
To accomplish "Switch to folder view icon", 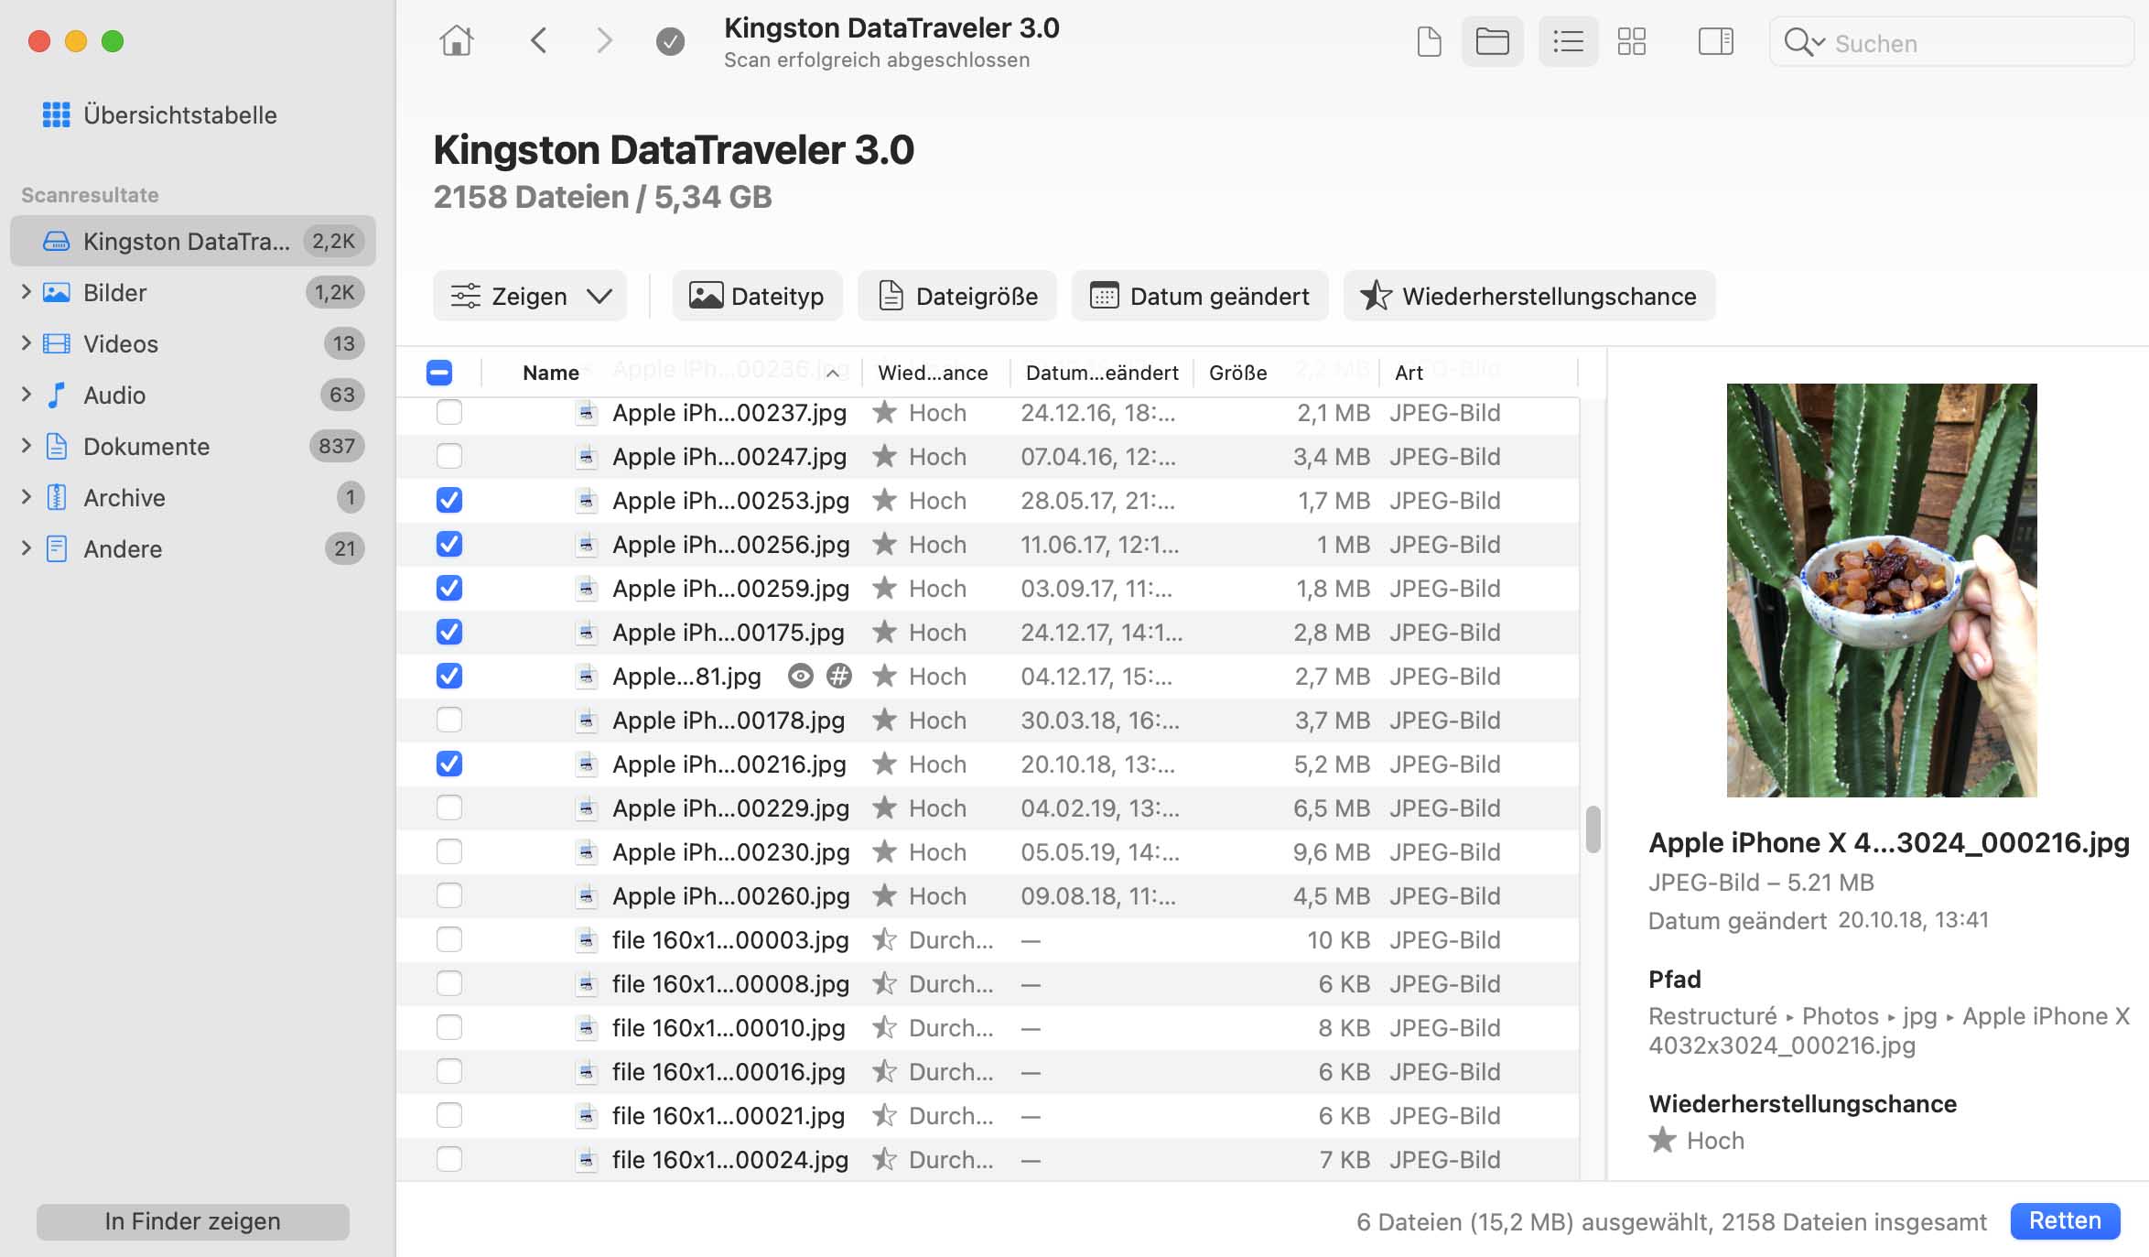I will click(x=1492, y=41).
